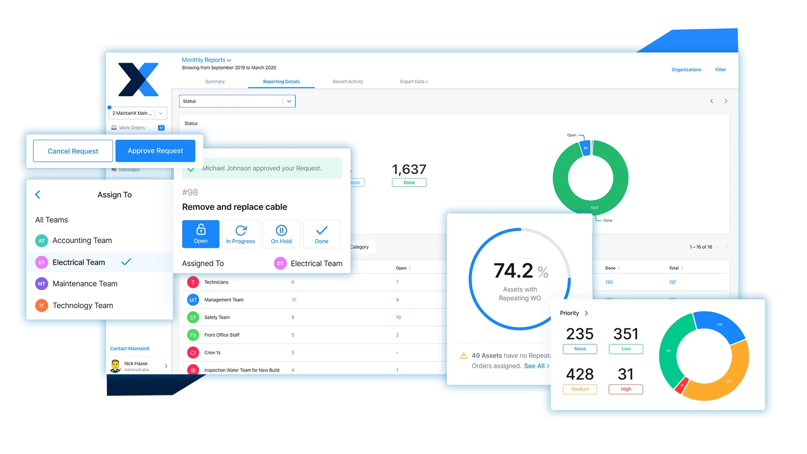The height and width of the screenshot is (454, 807).
Task: Open the Recent Activity tab
Action: (x=348, y=82)
